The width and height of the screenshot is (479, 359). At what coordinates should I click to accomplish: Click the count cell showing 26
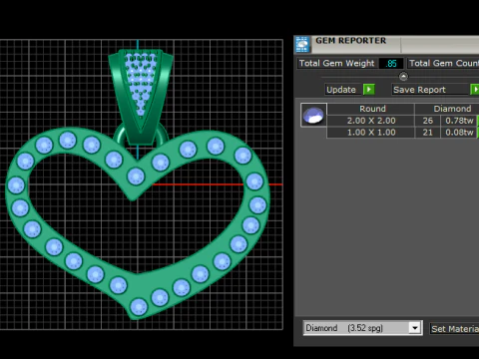point(427,121)
